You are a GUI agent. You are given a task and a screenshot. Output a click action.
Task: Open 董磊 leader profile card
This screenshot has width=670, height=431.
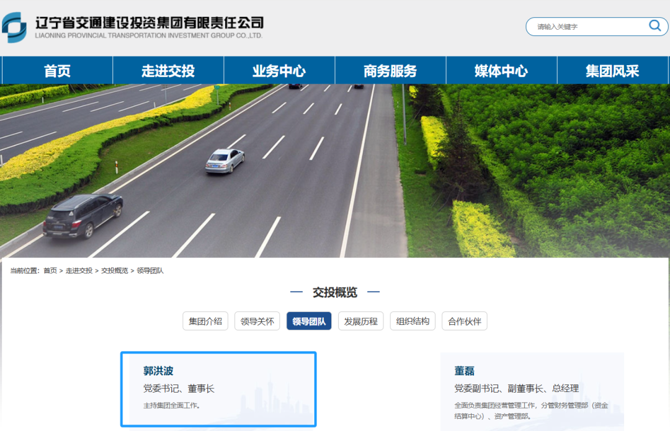(532, 391)
